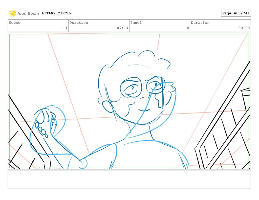Viewport: 259px width, 200px height.
Task: Click panel number 8
Action: point(188,28)
